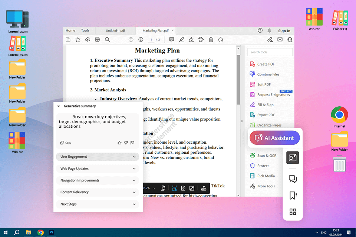Click the Sign In button
356x237 pixels.
coord(284,31)
